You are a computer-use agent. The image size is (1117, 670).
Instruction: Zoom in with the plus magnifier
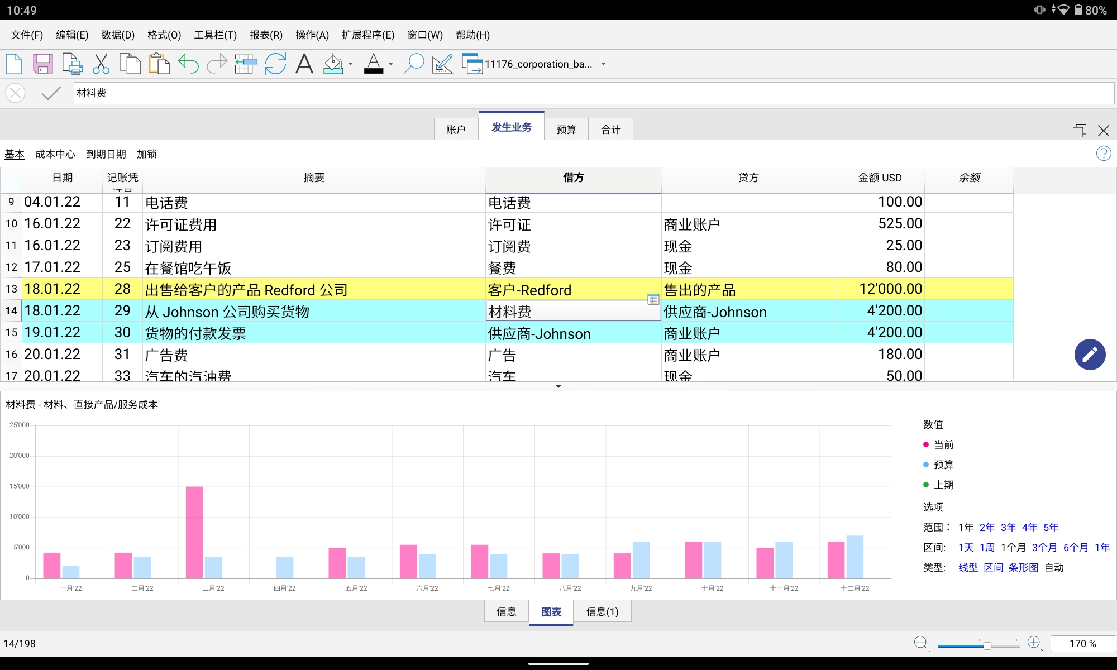point(1035,644)
